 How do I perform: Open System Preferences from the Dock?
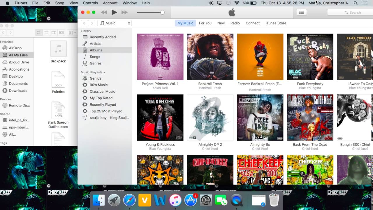click(206, 200)
